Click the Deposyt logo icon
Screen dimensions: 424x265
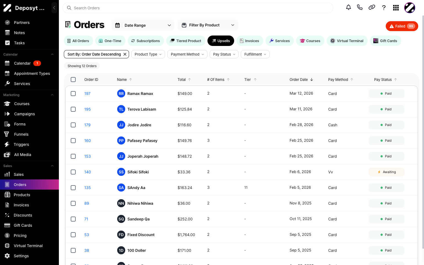(x=7, y=8)
